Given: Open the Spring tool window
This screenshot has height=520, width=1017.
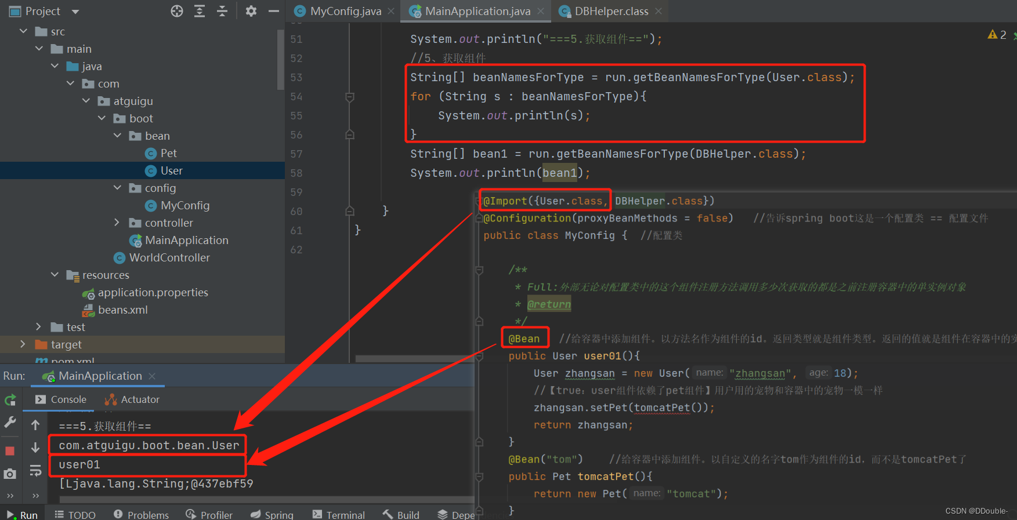Looking at the screenshot, I should coord(272,515).
